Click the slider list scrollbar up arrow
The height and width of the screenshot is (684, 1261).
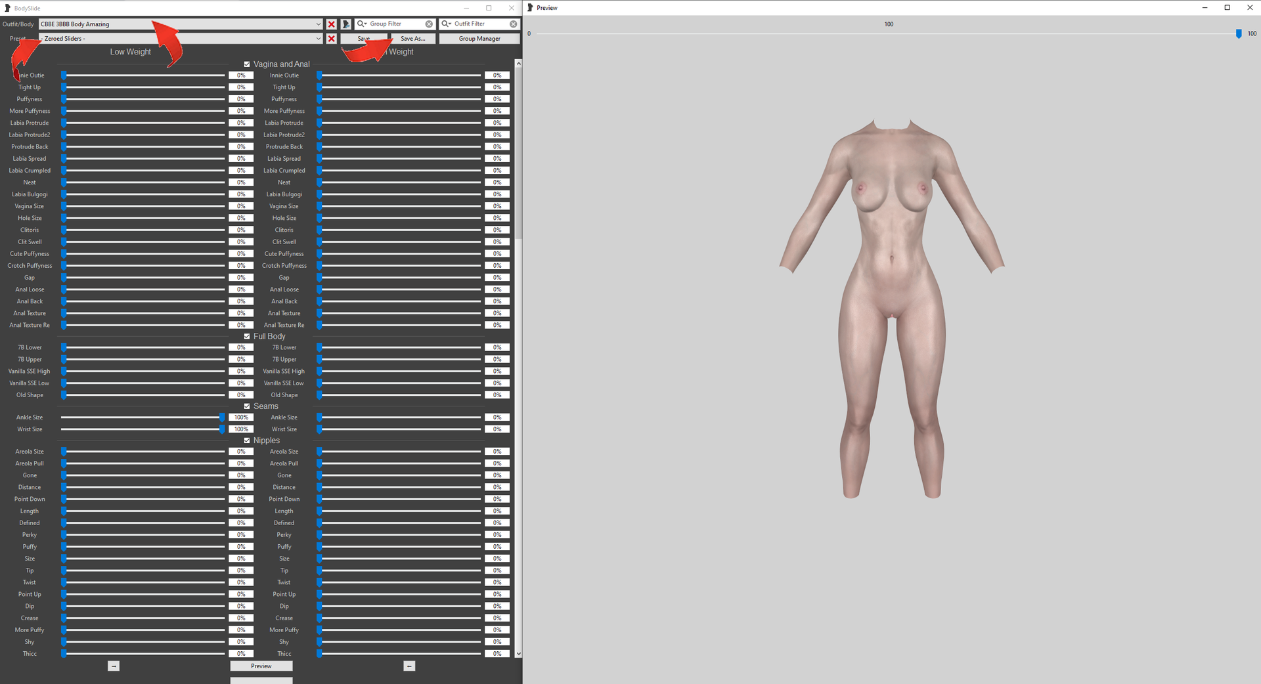pos(518,64)
